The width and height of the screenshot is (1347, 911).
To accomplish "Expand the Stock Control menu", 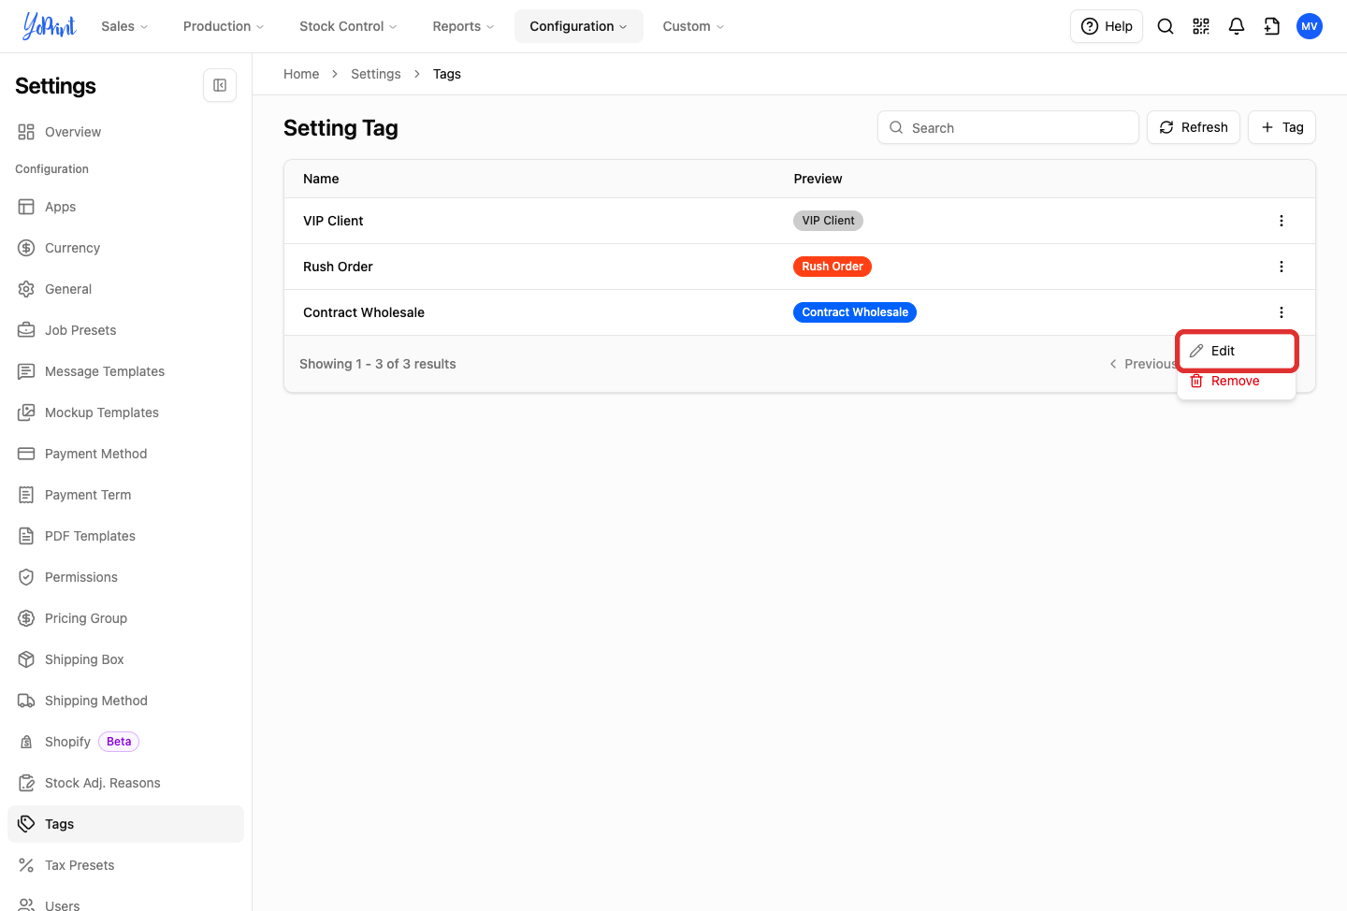I will (x=348, y=26).
